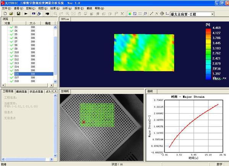This screenshot has height=166, width=229.
Task: Click stage list scrollbar down arrow
Action: pyautogui.click(x=55, y=81)
